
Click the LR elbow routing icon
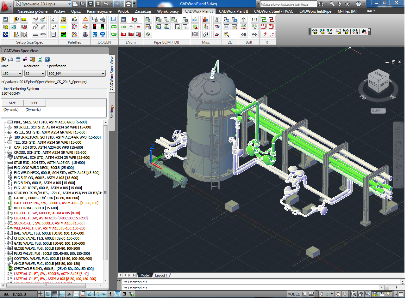(x=264, y=27)
